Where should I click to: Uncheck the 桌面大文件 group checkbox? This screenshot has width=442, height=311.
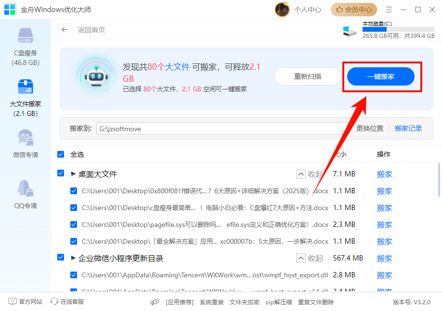[61, 173]
